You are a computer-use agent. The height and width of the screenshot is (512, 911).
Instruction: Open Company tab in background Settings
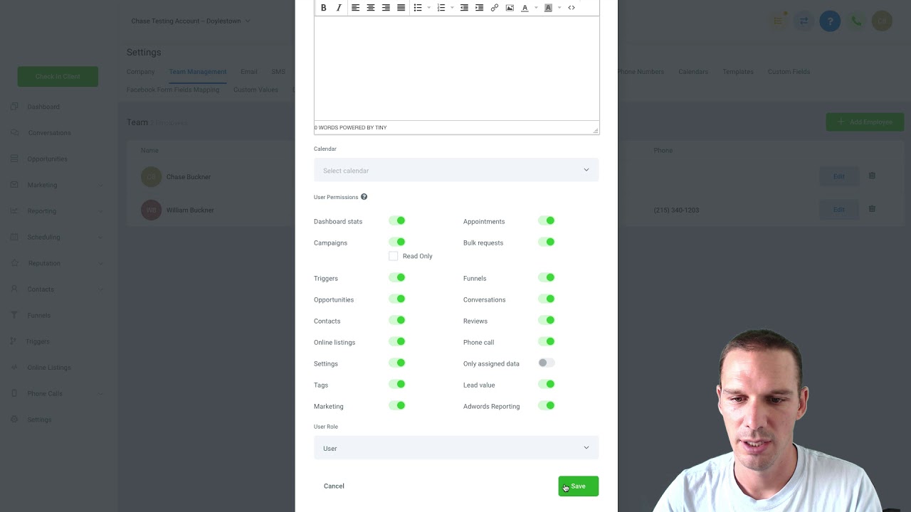[x=140, y=72]
